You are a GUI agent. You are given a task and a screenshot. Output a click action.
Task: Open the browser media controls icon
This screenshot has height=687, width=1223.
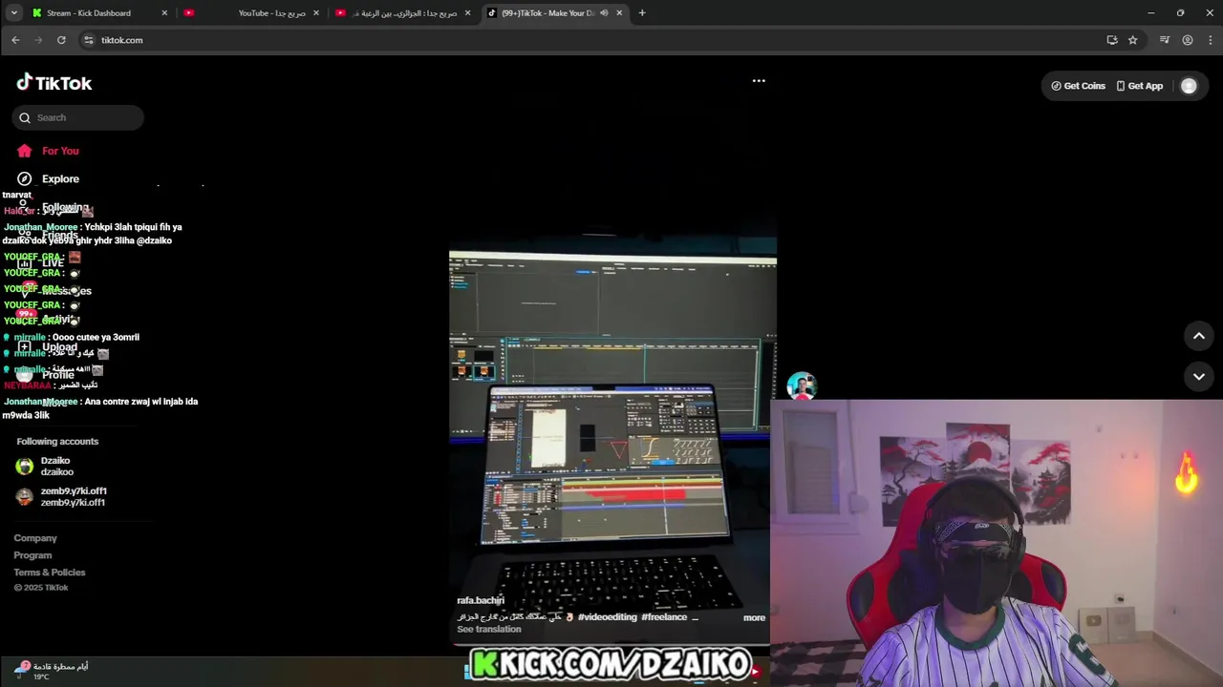coord(1165,40)
